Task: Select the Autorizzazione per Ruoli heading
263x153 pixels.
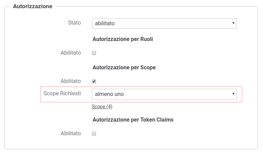Action: 122,39
